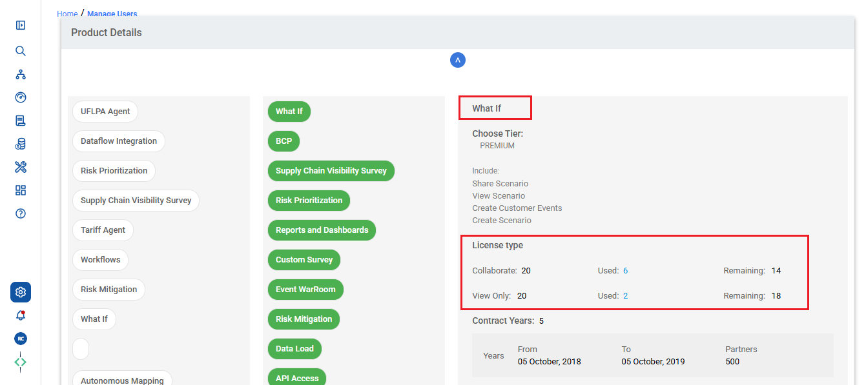
Task: Open the help question mark icon
Action: [x=21, y=213]
